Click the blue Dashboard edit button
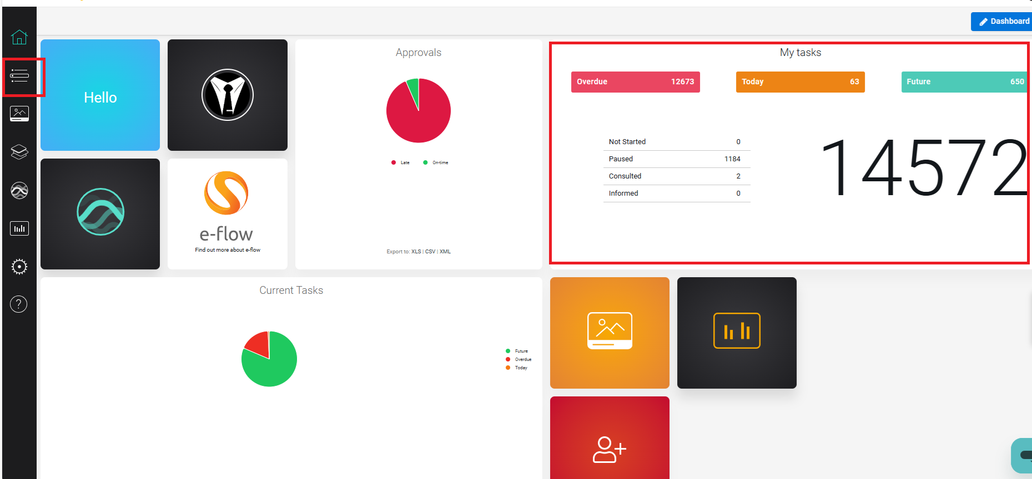This screenshot has width=1032, height=479. point(1003,22)
